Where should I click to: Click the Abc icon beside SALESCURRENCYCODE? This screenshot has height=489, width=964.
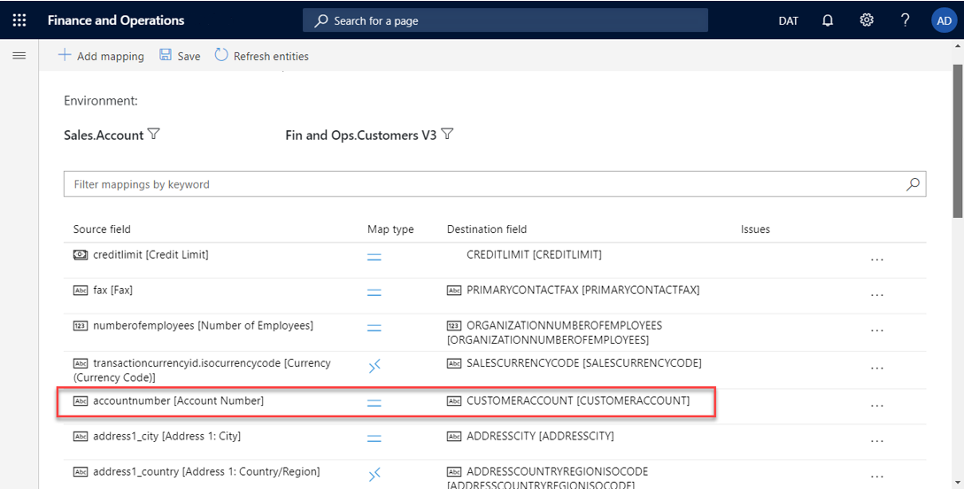tap(454, 363)
